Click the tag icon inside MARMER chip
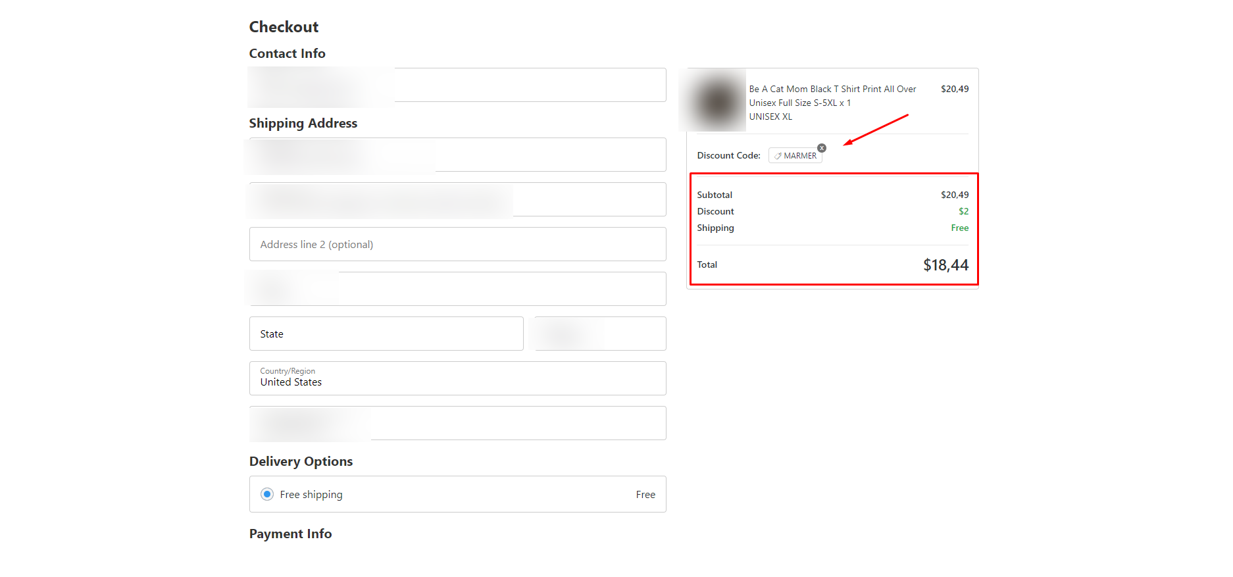This screenshot has width=1233, height=577. (x=778, y=156)
